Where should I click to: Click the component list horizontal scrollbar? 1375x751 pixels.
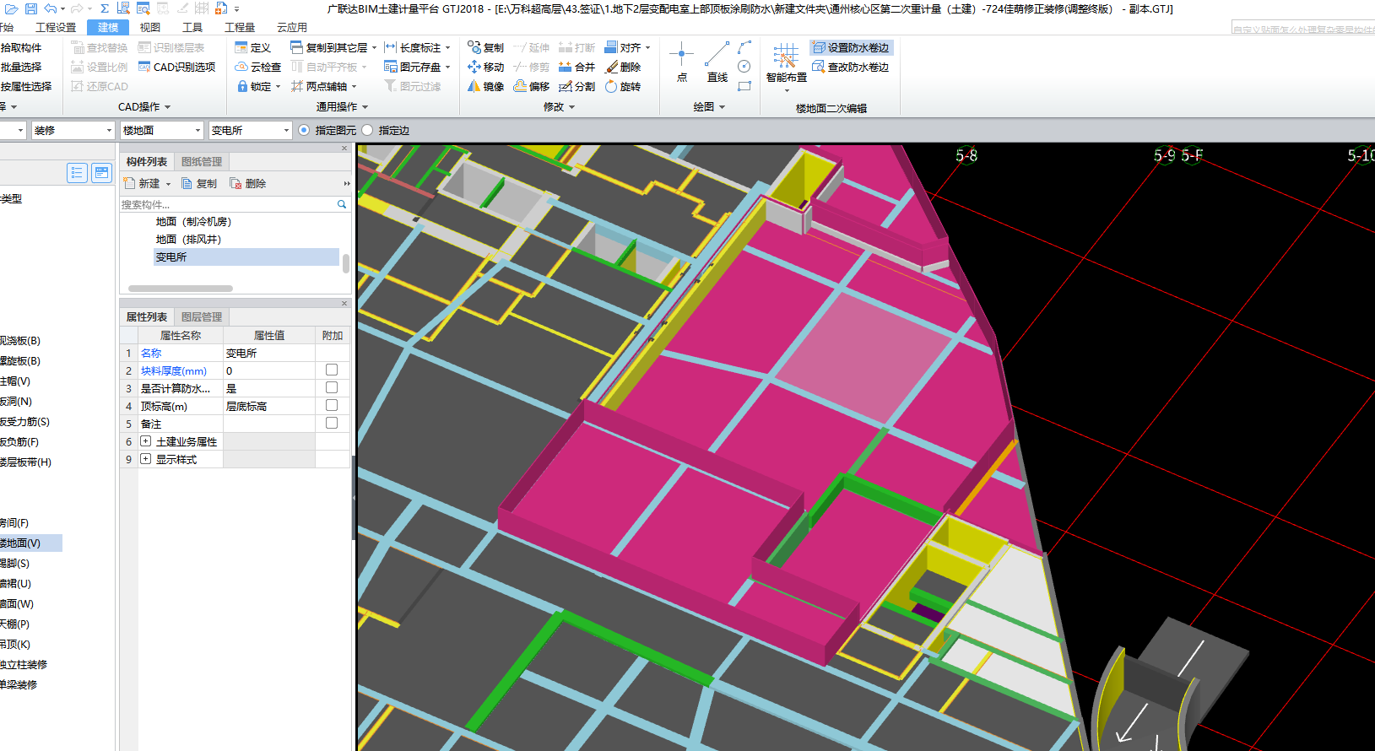pos(181,289)
